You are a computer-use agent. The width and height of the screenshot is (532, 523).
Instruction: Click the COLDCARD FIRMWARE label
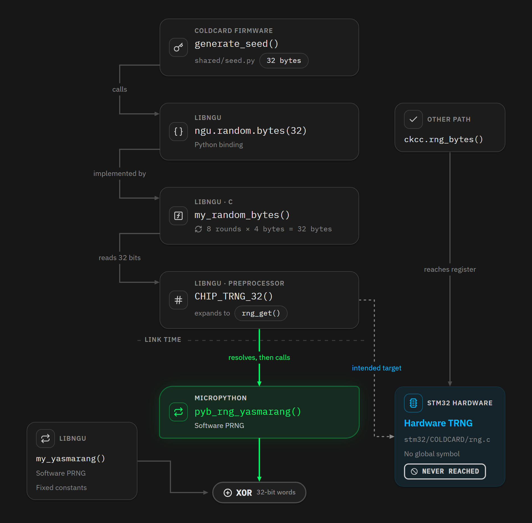tap(234, 31)
